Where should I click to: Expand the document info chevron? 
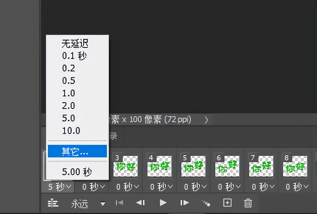tap(206, 120)
